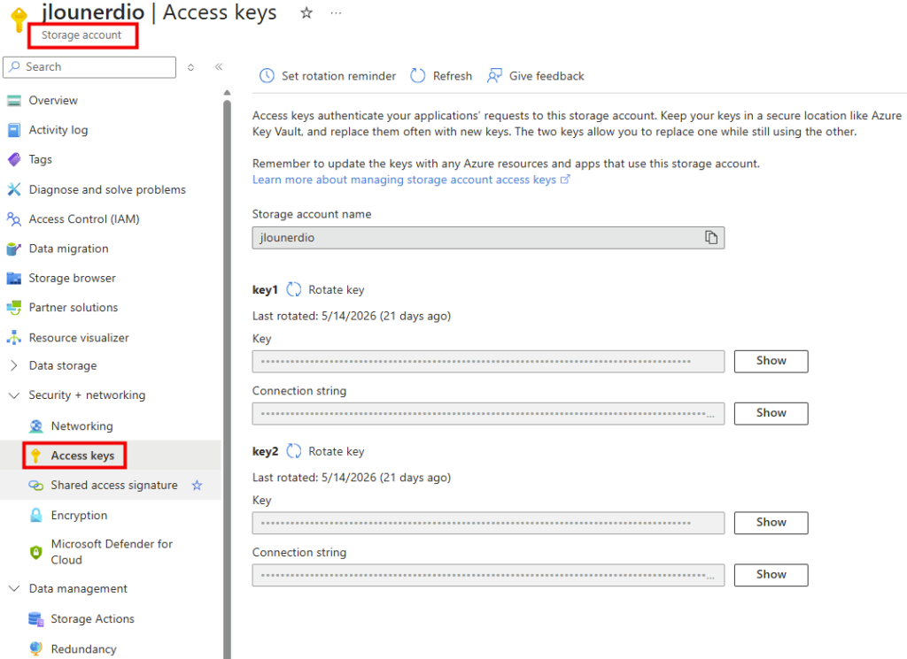Click Set rotation reminder text

tap(338, 76)
